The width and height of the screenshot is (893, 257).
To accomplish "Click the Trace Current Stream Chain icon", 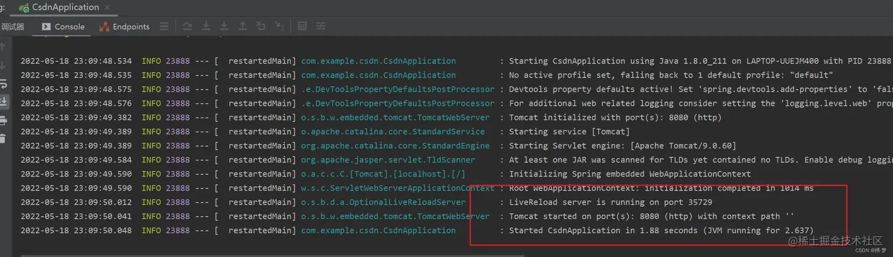I will (x=321, y=27).
